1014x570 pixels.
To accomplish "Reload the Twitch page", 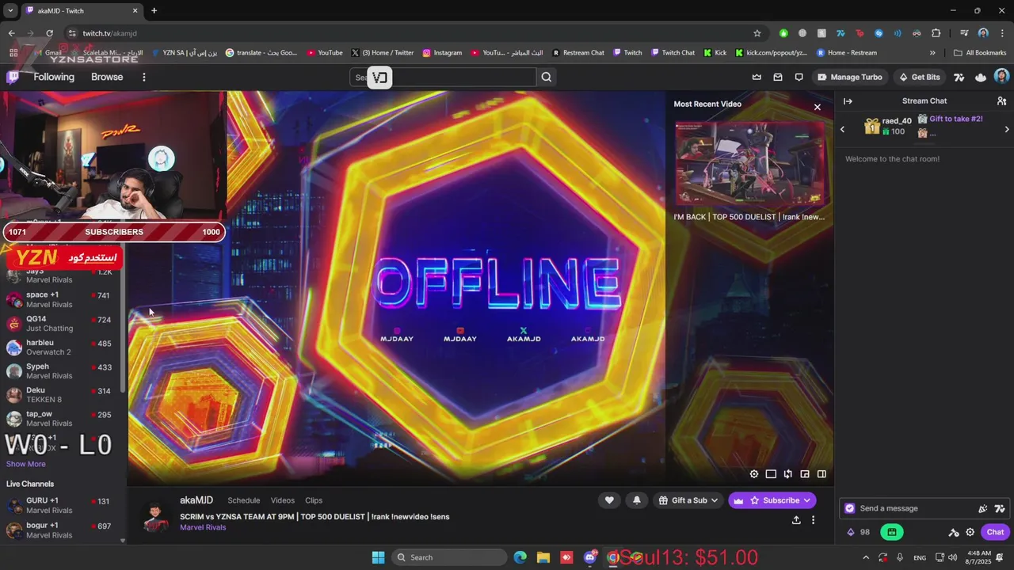I will tap(49, 33).
